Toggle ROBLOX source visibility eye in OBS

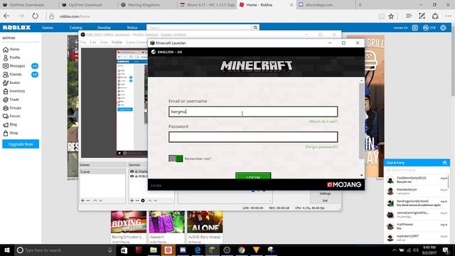132,176
